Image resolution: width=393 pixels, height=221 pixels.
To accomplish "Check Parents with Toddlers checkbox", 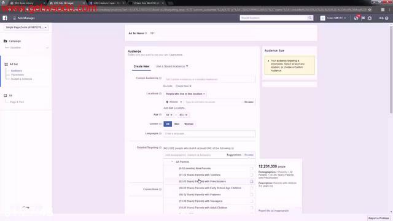I will pos(251,175).
